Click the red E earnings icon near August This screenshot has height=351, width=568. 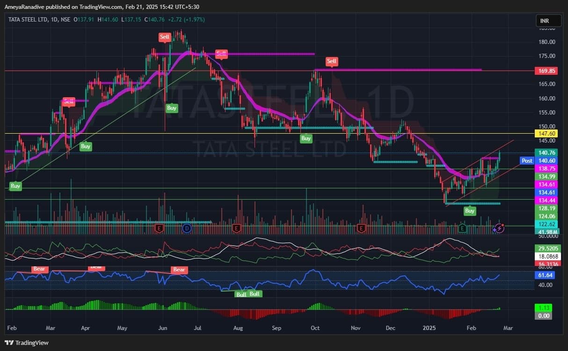pyautogui.click(x=236, y=228)
